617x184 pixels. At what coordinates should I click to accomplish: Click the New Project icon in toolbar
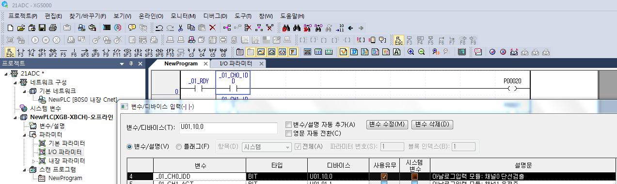click(10, 28)
